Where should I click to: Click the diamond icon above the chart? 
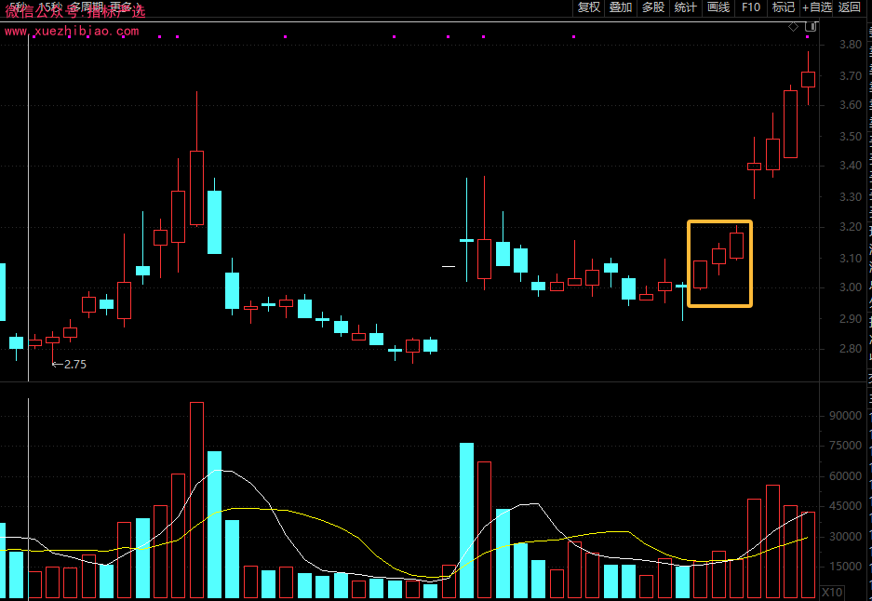pyautogui.click(x=794, y=26)
